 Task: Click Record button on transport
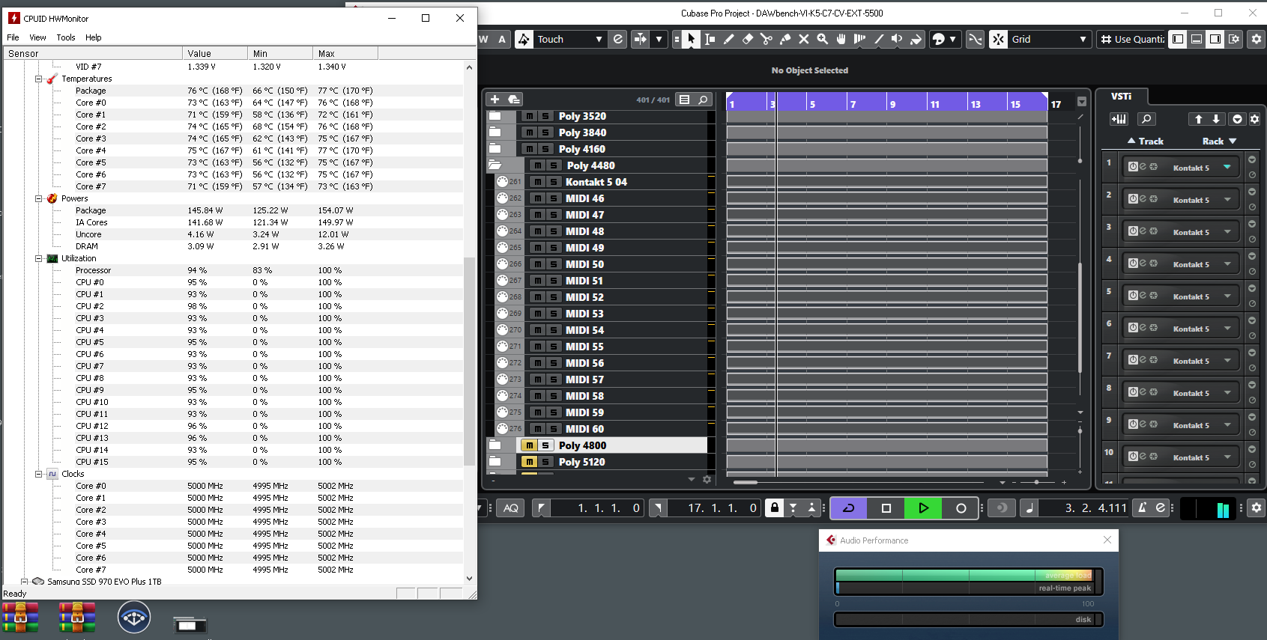[961, 508]
